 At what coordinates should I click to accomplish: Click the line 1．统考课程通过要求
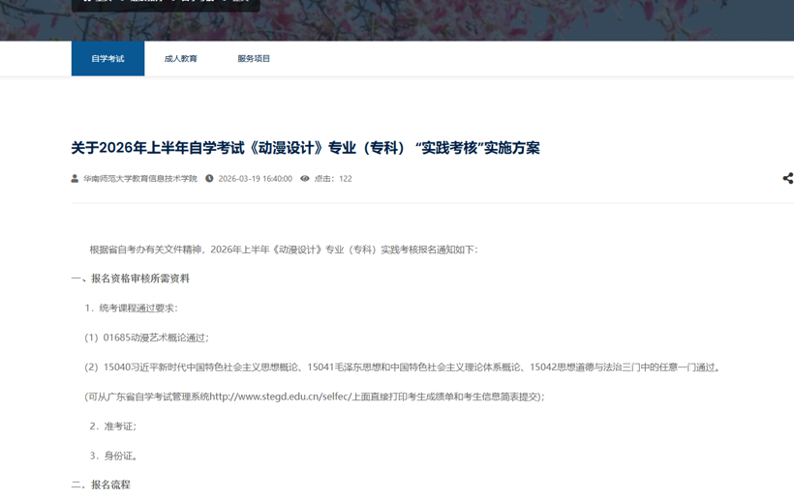pyautogui.click(x=131, y=308)
